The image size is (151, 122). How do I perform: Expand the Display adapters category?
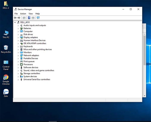point(18,37)
